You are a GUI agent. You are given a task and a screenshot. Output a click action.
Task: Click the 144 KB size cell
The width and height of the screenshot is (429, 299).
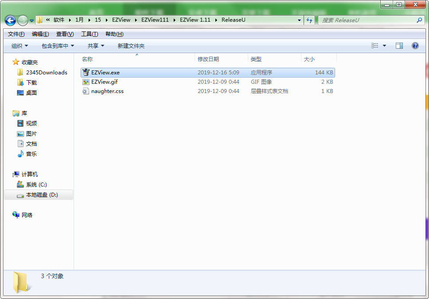[324, 73]
